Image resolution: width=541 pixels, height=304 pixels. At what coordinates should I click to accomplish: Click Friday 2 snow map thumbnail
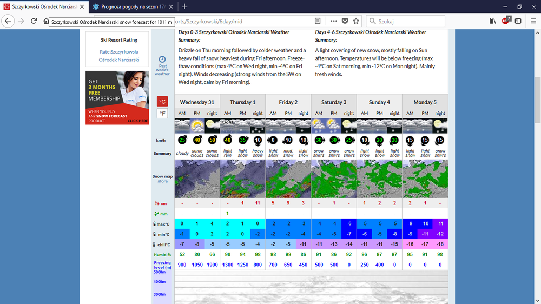(x=288, y=179)
